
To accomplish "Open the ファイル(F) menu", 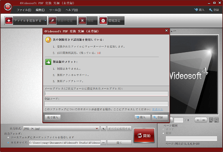I will [x=24, y=9].
